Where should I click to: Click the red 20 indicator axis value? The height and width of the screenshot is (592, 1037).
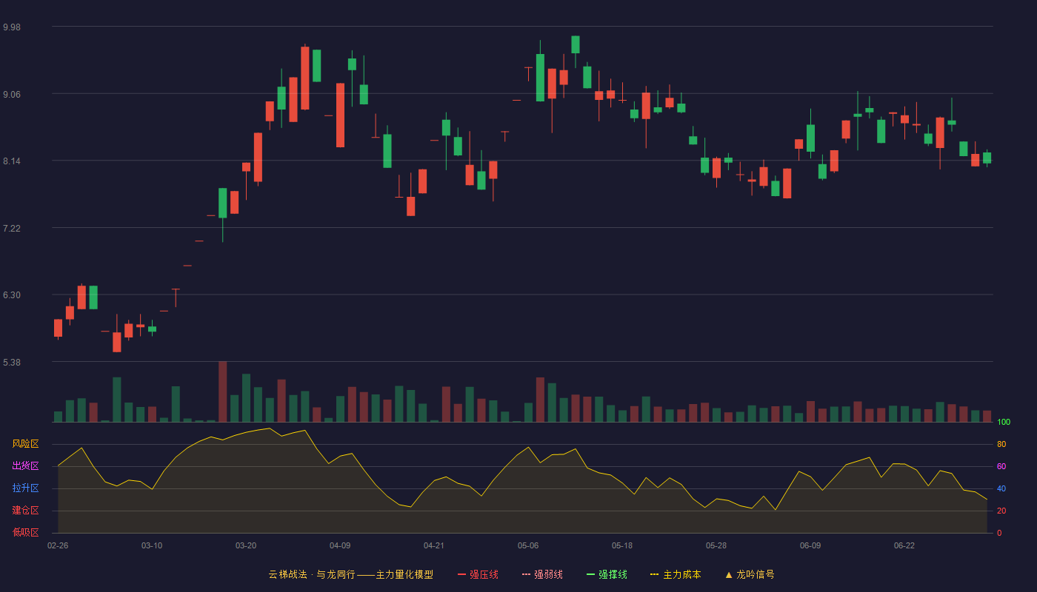point(1001,511)
